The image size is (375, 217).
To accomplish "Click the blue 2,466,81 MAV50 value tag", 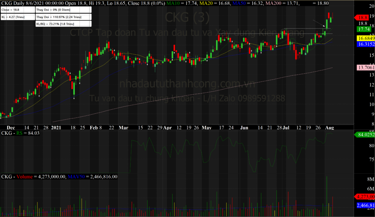I will [365, 206].
